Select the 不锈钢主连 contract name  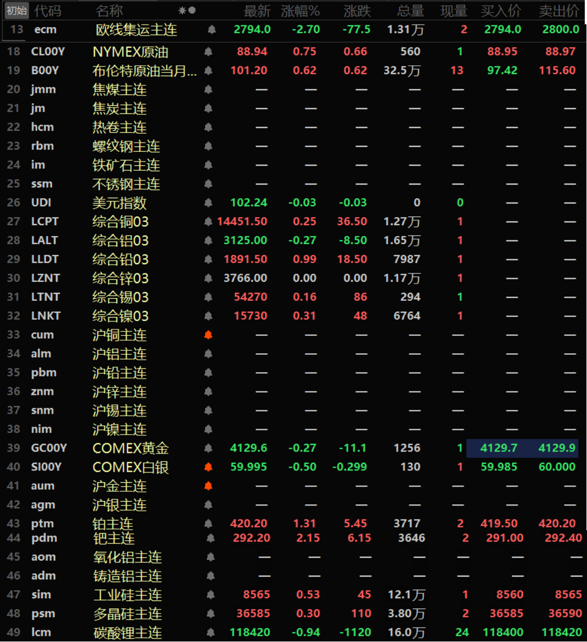(x=126, y=184)
